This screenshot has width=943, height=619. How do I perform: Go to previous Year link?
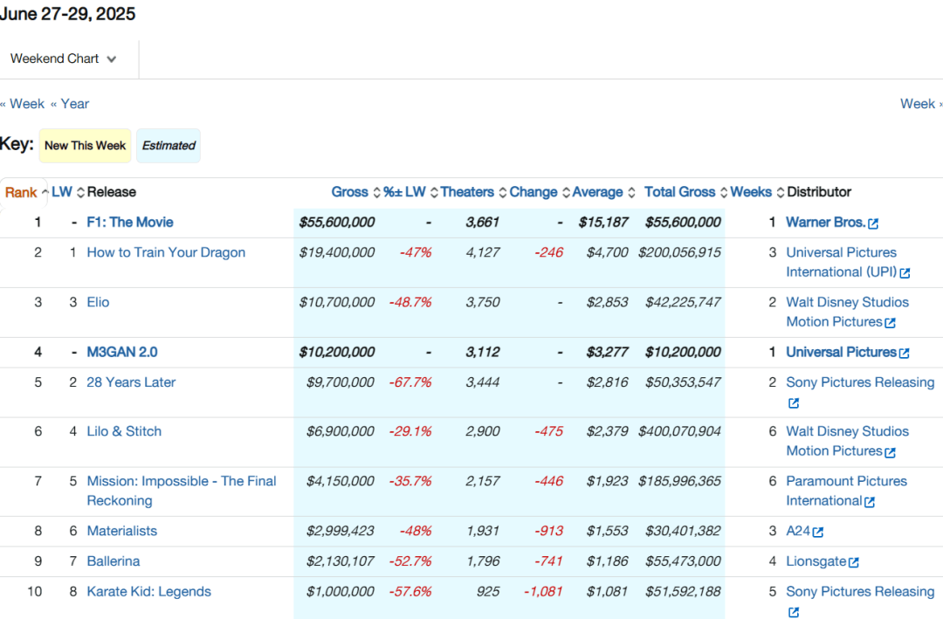(70, 104)
